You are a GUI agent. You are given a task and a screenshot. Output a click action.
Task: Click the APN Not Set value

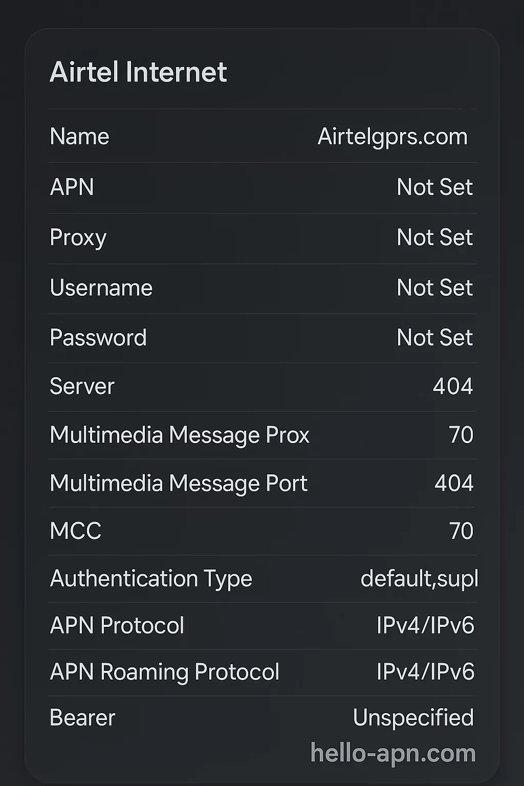coord(434,187)
